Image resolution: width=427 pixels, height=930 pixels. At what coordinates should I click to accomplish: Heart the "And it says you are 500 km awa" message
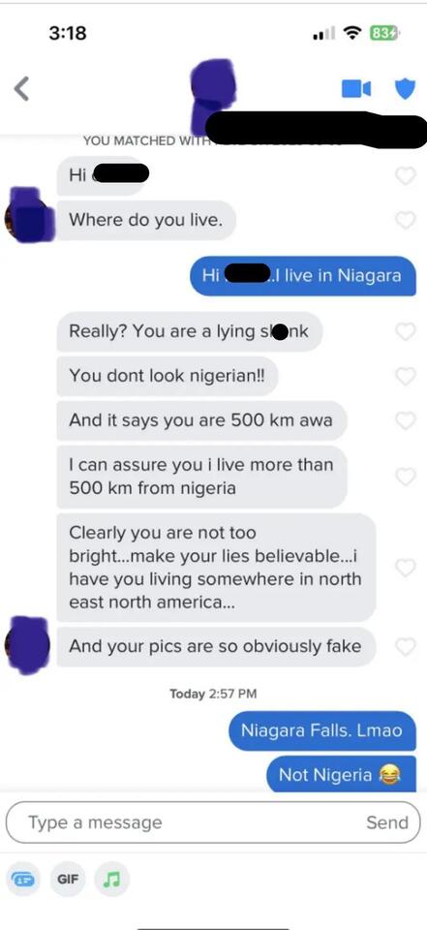[406, 419]
